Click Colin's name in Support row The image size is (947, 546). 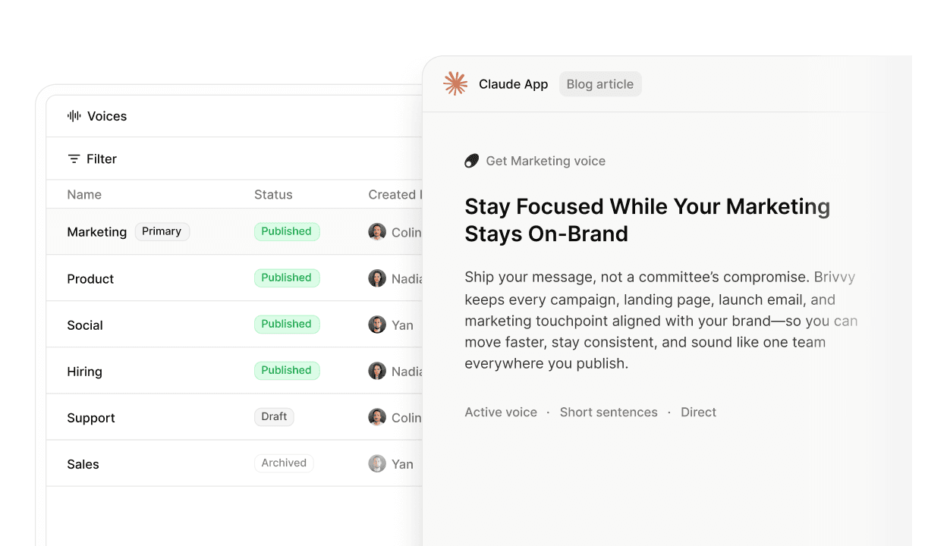(406, 418)
